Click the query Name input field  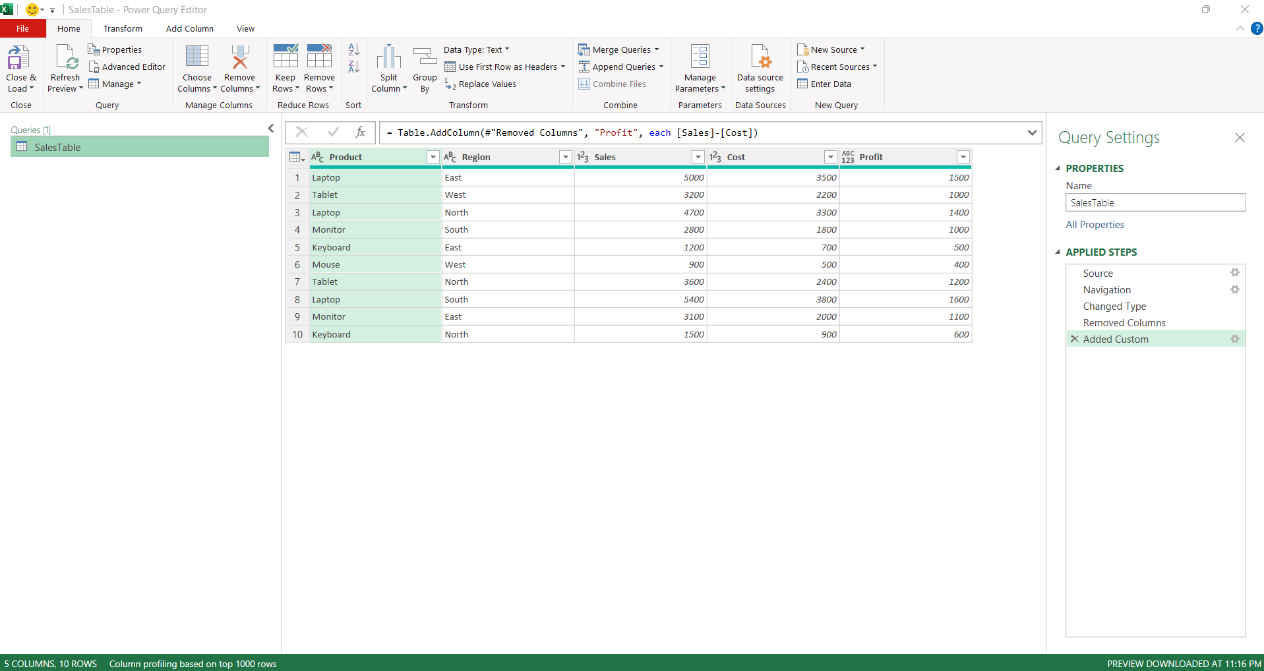point(1156,202)
